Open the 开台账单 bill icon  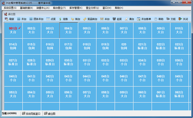(x=139, y=19)
